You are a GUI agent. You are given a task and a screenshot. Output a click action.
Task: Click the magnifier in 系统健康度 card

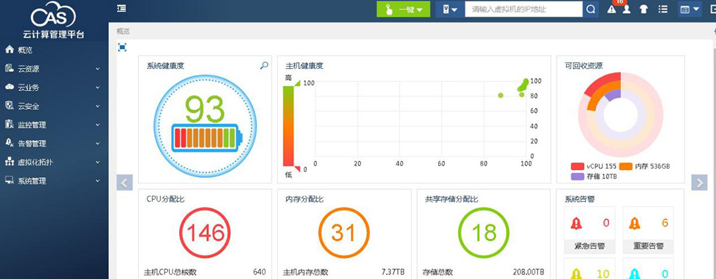click(x=264, y=65)
